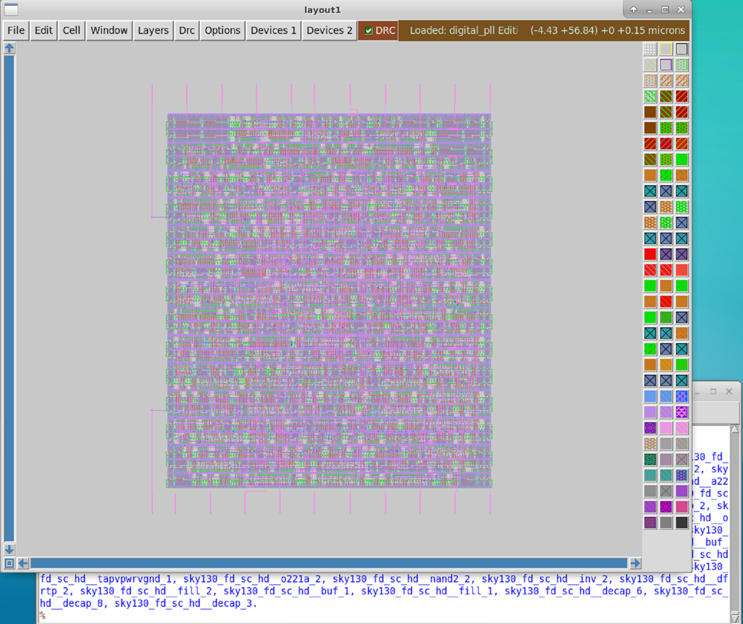Screen dimensions: 743x624
Task: Click the scroll-right arrow of horizontal scrollbar
Action: click(x=635, y=563)
